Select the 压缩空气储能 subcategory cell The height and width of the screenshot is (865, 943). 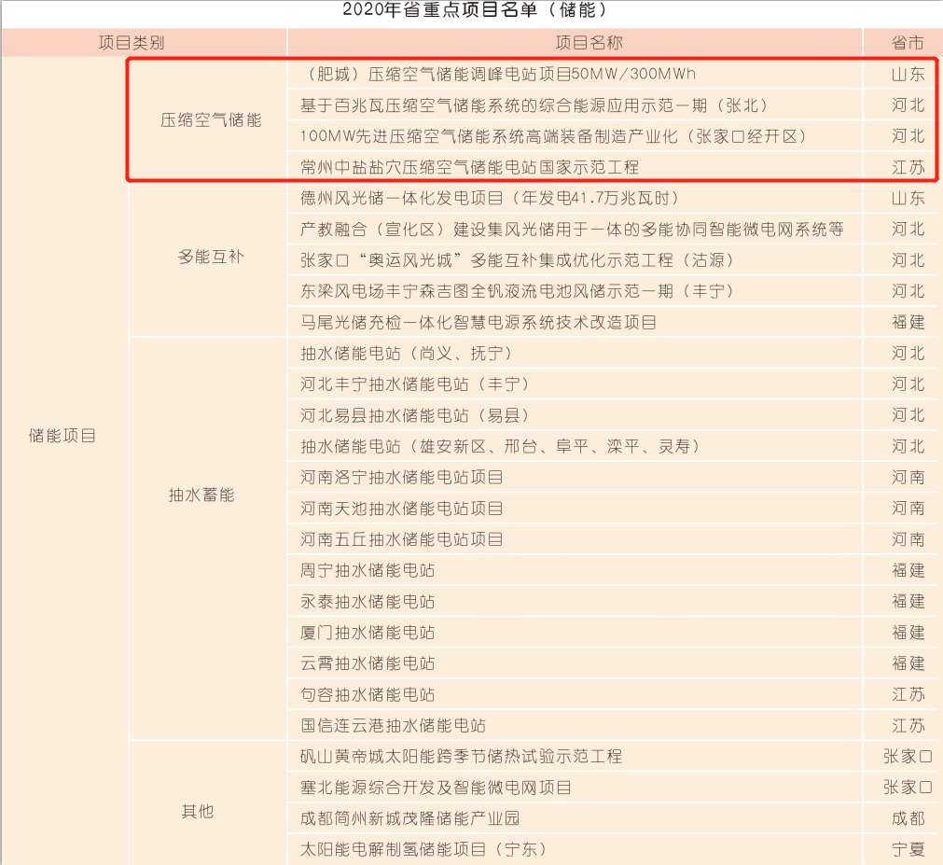coord(211,120)
